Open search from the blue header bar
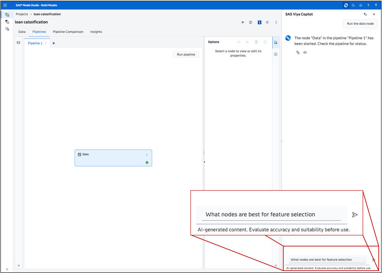This screenshot has height=273, width=382. click(x=353, y=5)
